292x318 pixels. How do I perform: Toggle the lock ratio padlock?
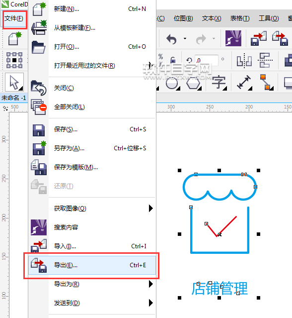173,60
